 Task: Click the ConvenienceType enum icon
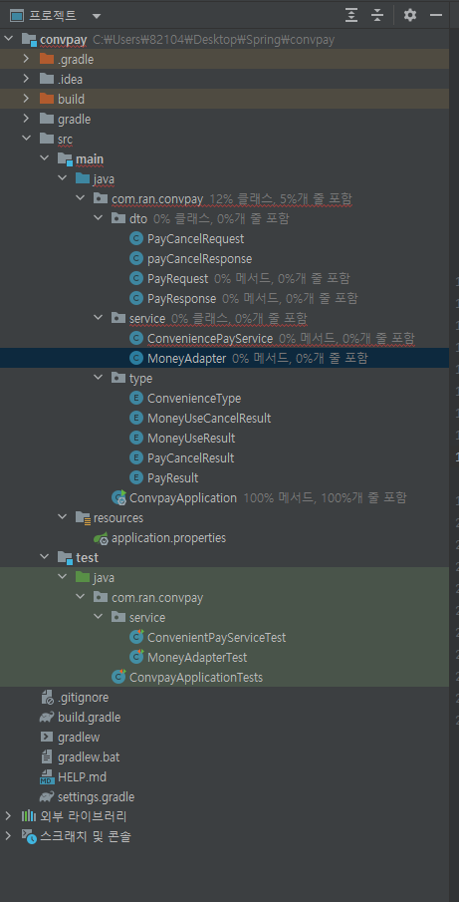pyautogui.click(x=136, y=398)
